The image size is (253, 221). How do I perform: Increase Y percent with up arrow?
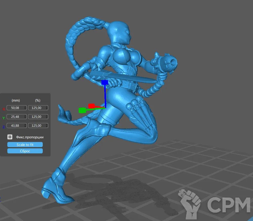coord(47,116)
